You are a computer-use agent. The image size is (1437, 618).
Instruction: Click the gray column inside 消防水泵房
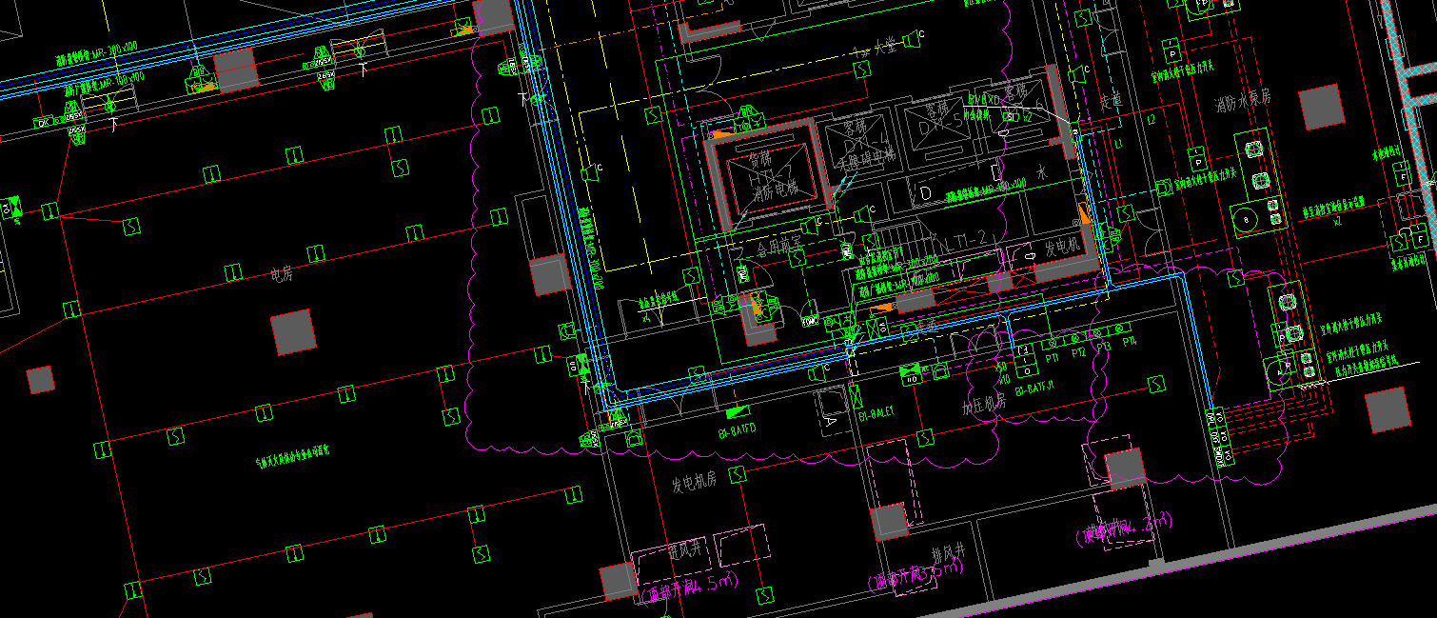pyautogui.click(x=1322, y=107)
